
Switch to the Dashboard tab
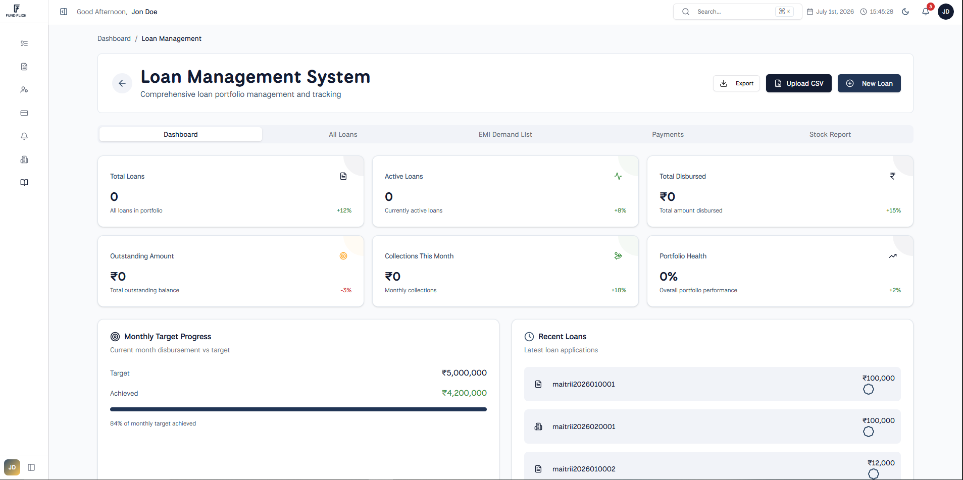[x=181, y=134]
